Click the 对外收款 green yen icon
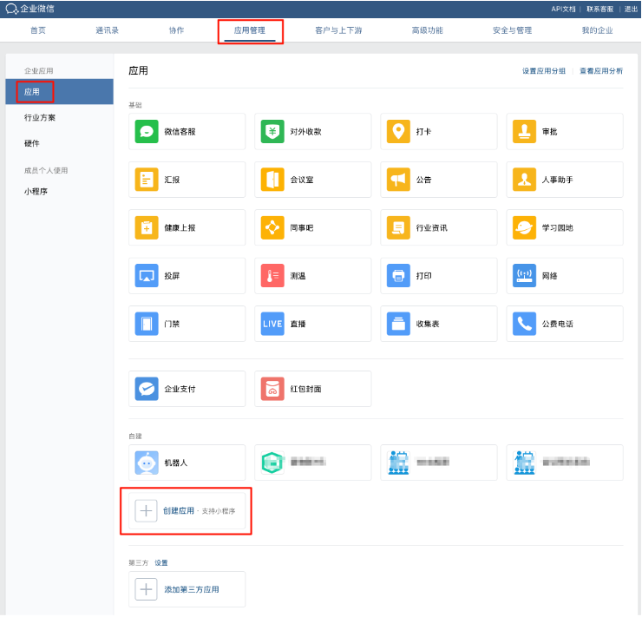 pos(273,132)
